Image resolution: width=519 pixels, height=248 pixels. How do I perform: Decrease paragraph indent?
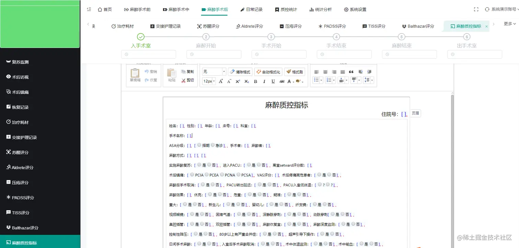point(369,72)
